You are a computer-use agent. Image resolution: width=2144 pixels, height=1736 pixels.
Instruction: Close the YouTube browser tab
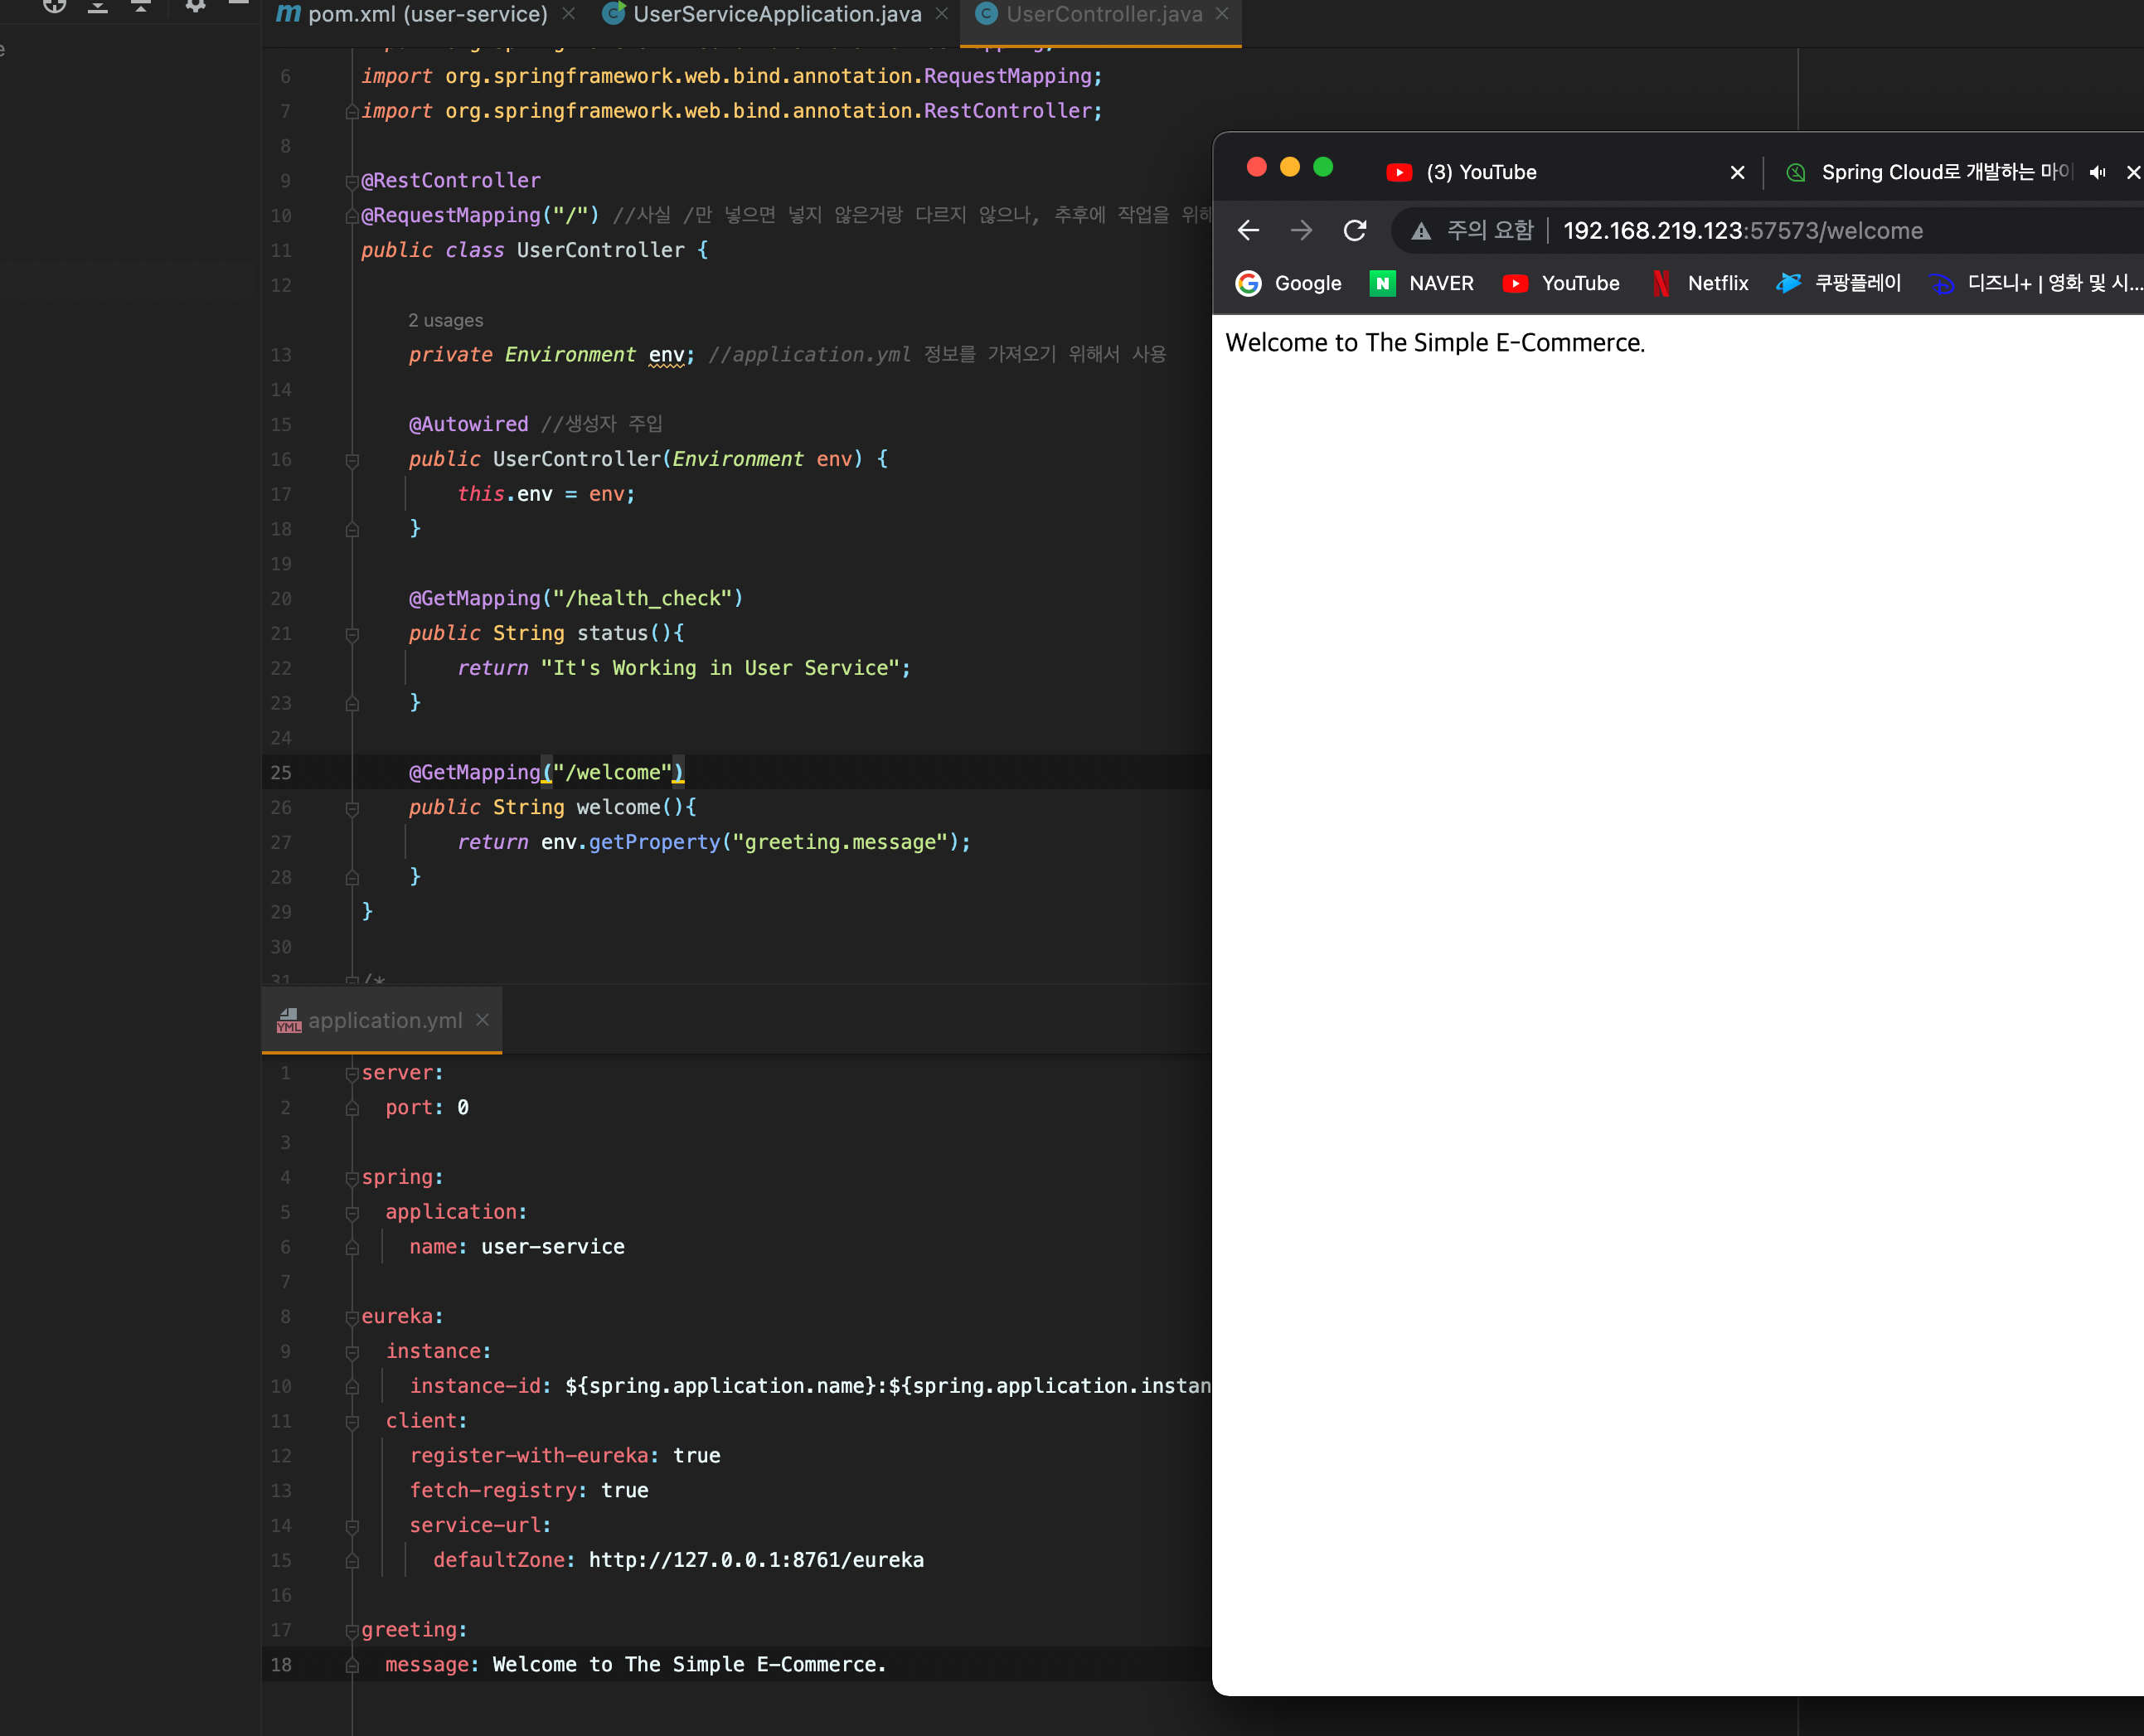tap(1737, 172)
